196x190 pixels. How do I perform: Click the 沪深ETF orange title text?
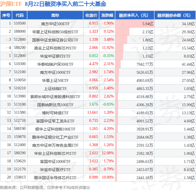(11, 4)
